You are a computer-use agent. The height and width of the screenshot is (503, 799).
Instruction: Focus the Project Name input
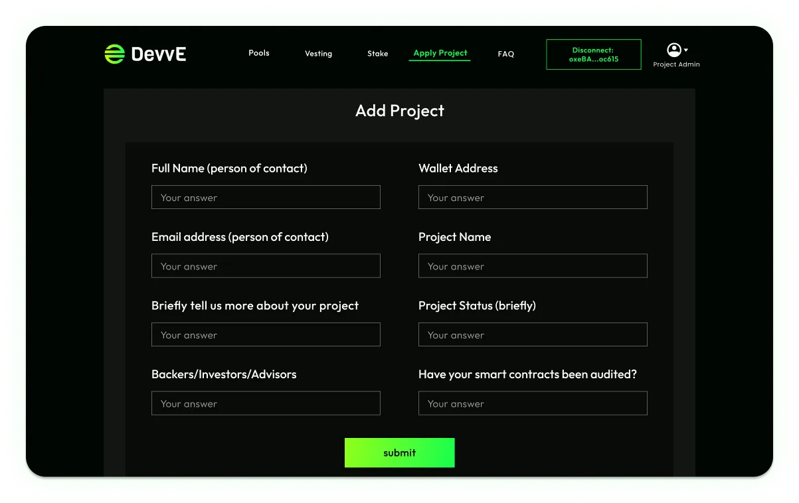pos(532,265)
